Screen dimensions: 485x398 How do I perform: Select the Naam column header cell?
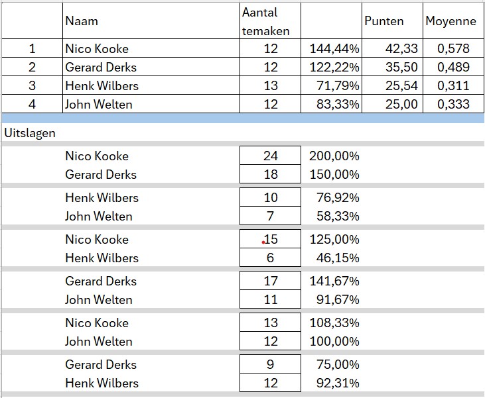tap(82, 21)
